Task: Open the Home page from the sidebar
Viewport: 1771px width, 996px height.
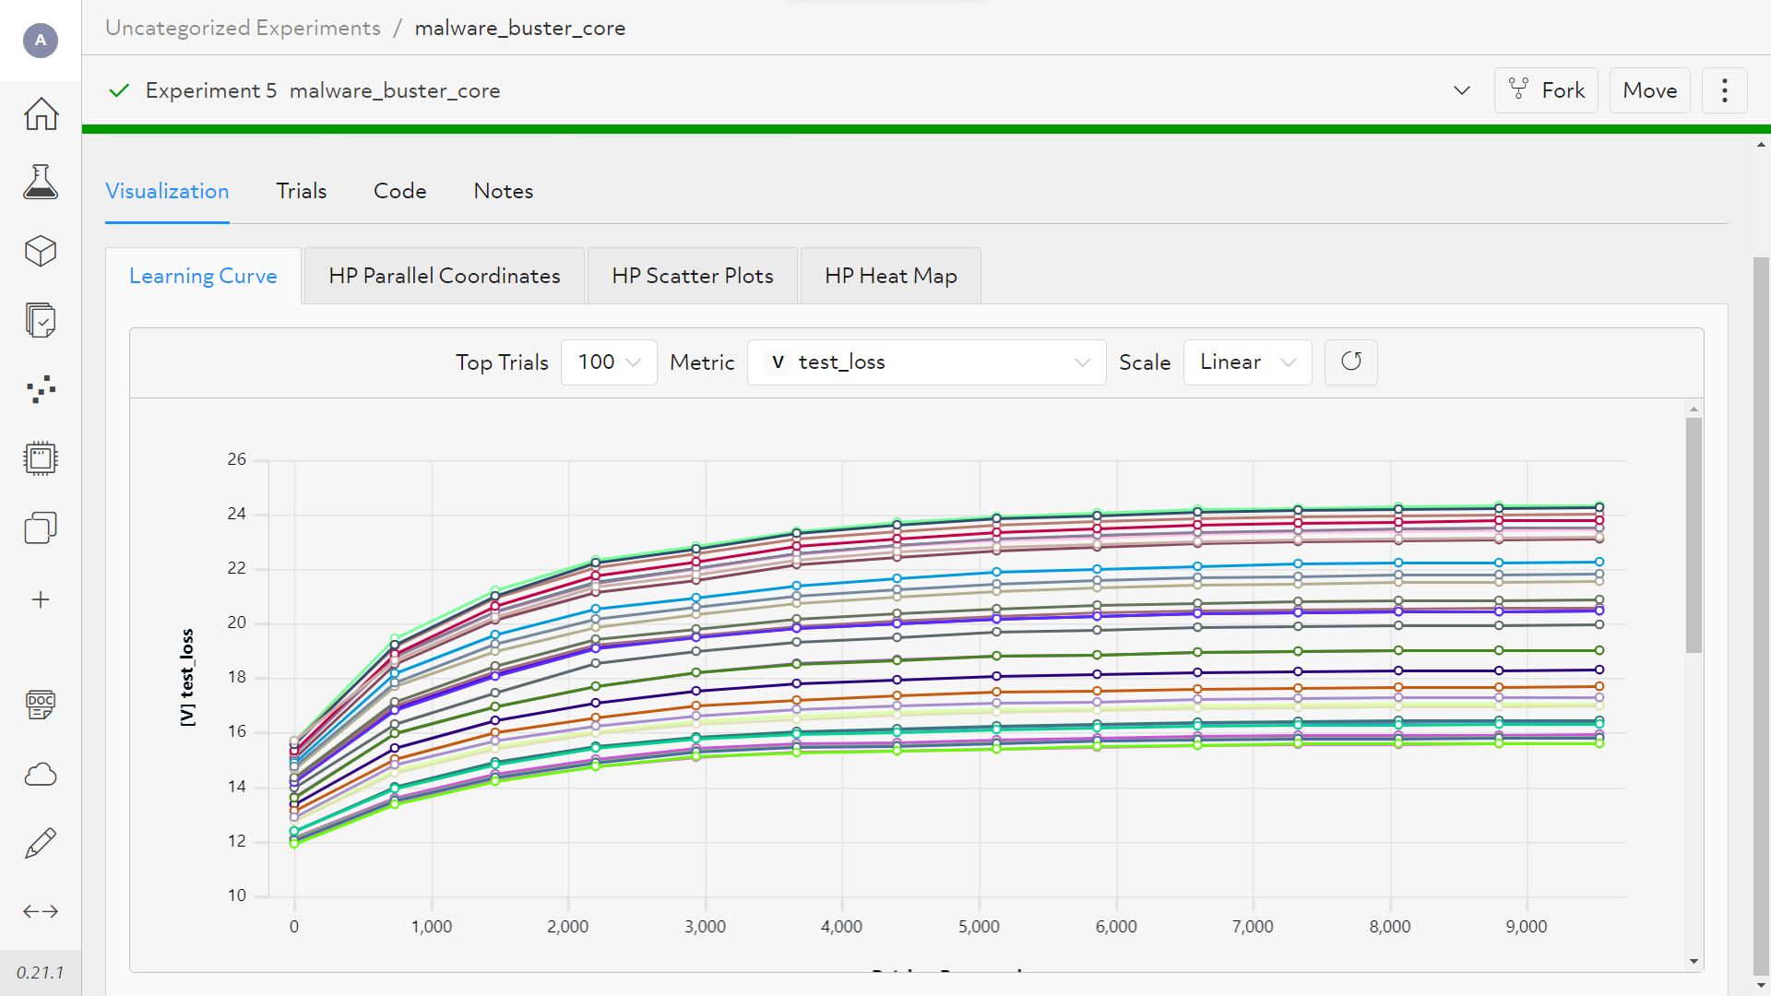Action: [x=40, y=113]
